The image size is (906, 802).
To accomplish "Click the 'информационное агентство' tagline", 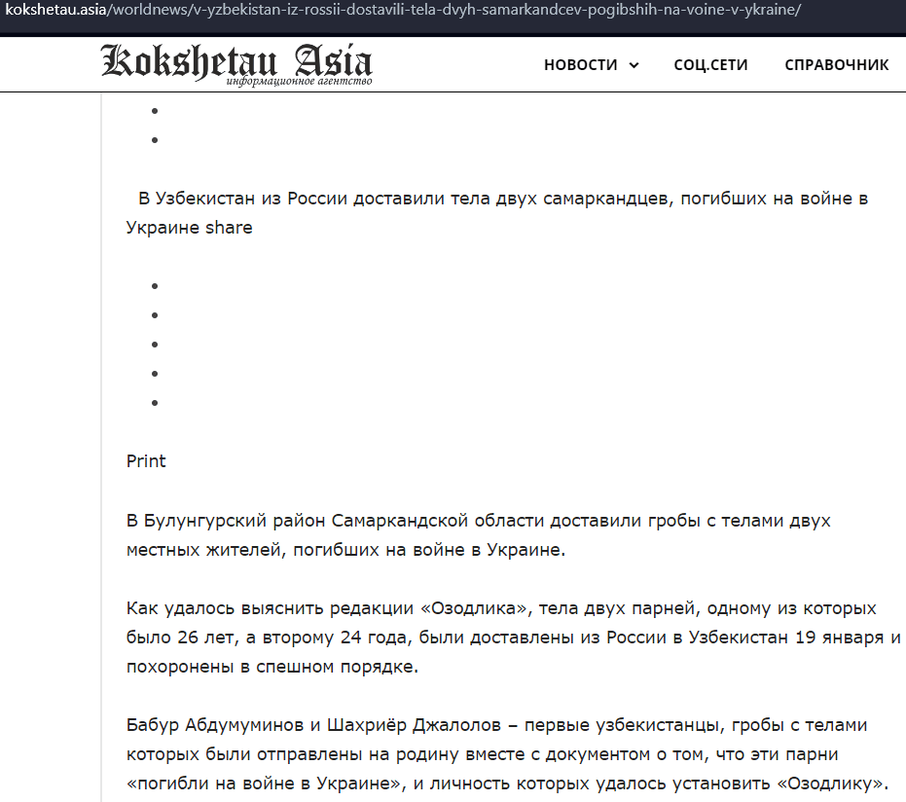I will coord(299,81).
